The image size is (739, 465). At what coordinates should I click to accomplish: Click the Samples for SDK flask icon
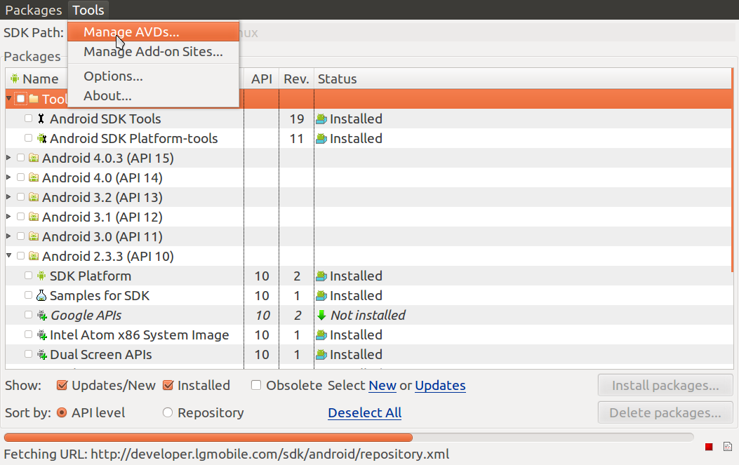click(41, 295)
